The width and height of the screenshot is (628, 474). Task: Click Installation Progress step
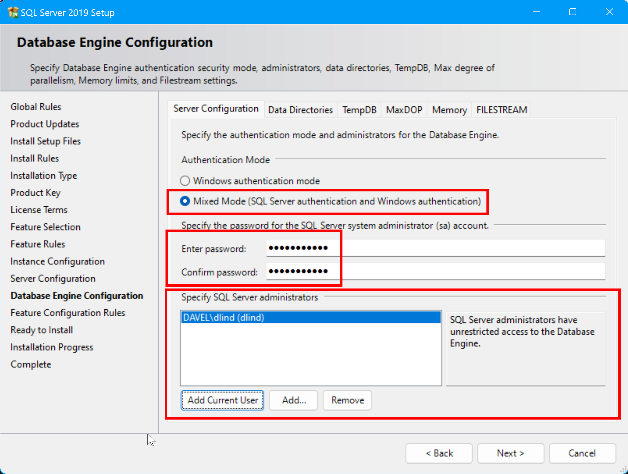pos(52,347)
